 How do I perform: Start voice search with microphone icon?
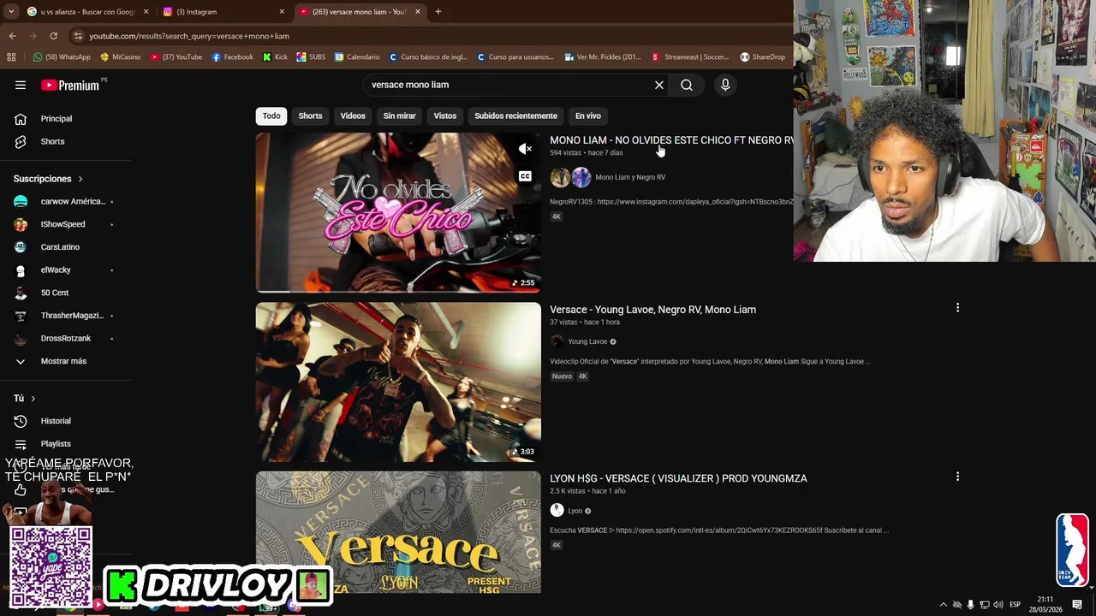[725, 85]
